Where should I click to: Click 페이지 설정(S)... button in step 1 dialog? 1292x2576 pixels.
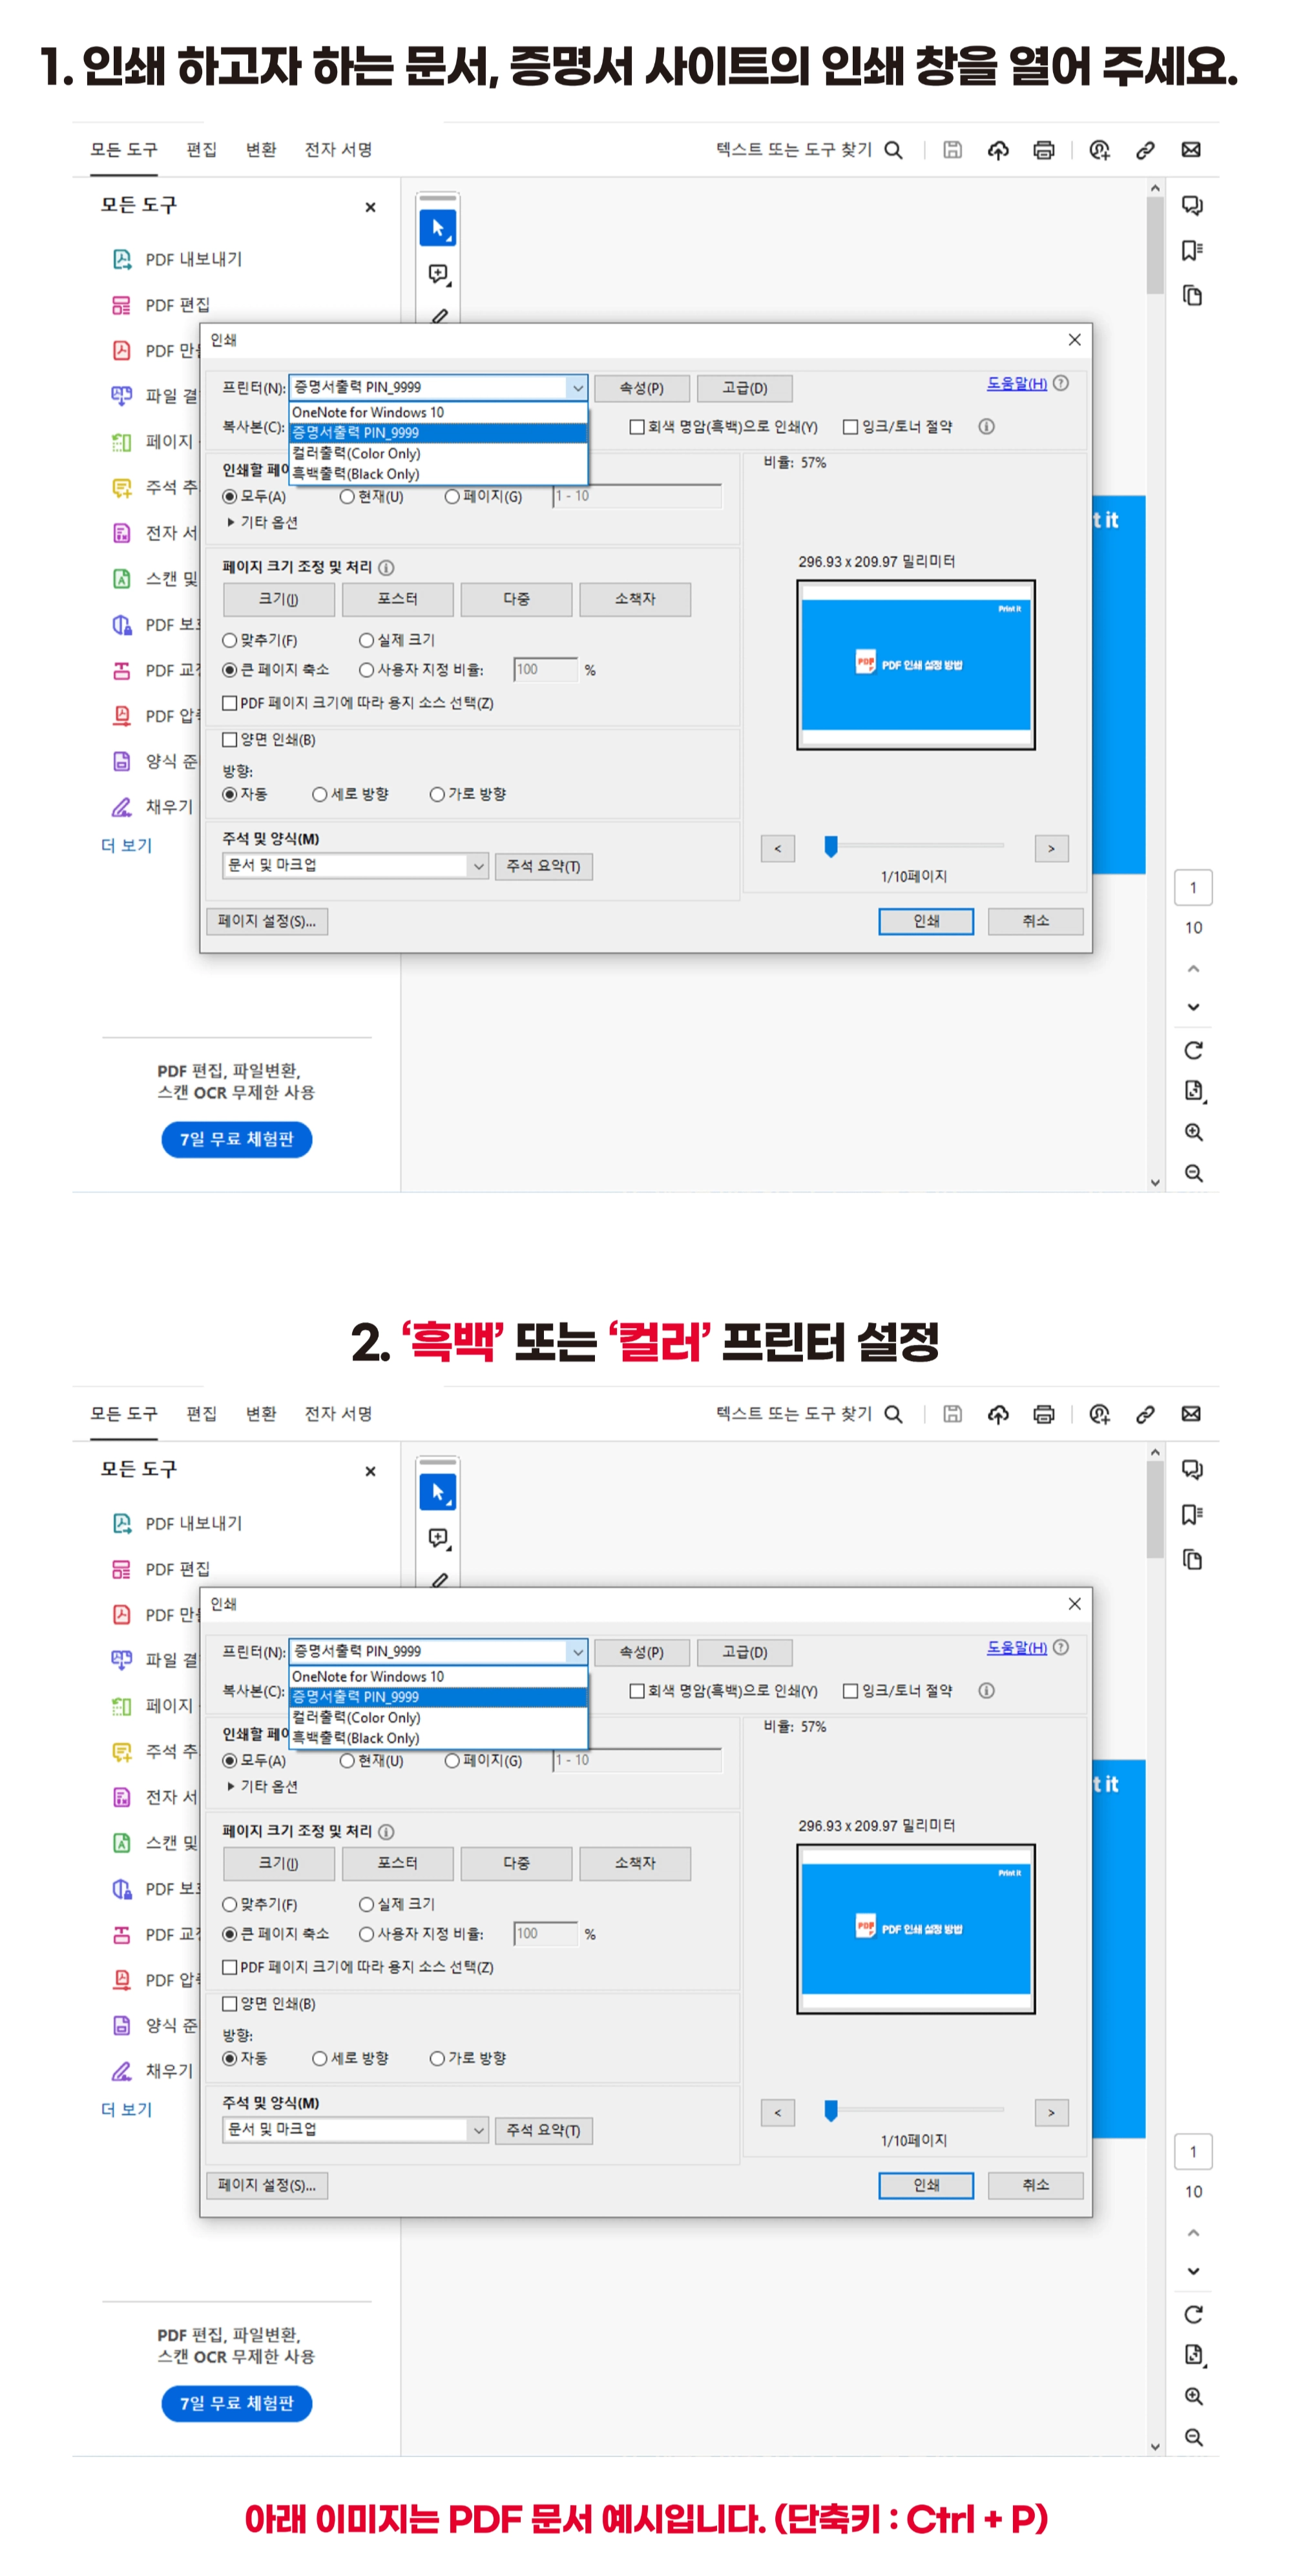pyautogui.click(x=266, y=921)
